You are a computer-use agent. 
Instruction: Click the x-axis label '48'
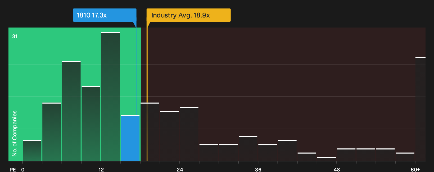pos(337,169)
